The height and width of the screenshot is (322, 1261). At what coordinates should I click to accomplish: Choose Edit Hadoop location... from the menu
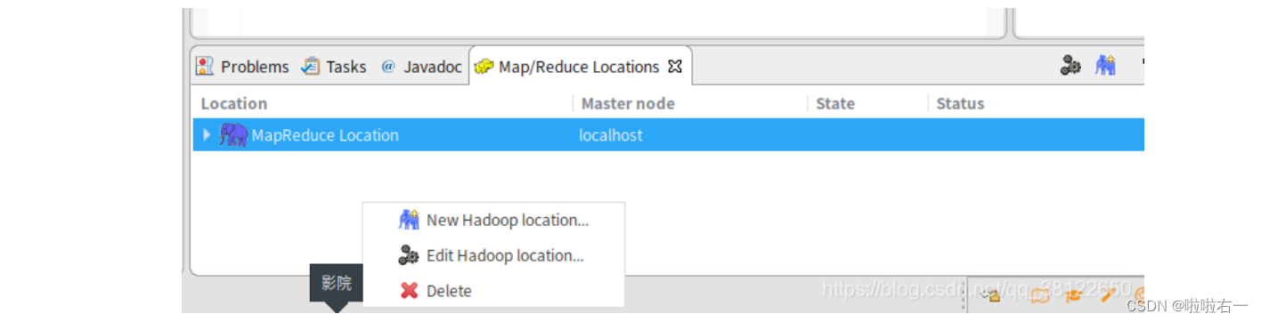coord(505,255)
